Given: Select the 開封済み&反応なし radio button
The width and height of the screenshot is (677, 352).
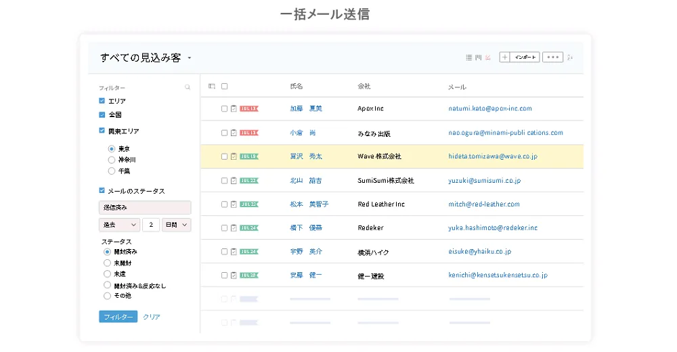Looking at the screenshot, I should click(x=107, y=285).
